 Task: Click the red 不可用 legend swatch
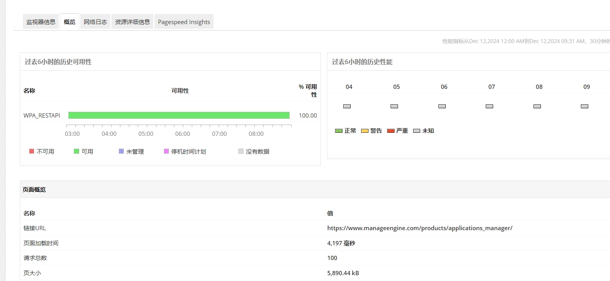click(x=32, y=151)
